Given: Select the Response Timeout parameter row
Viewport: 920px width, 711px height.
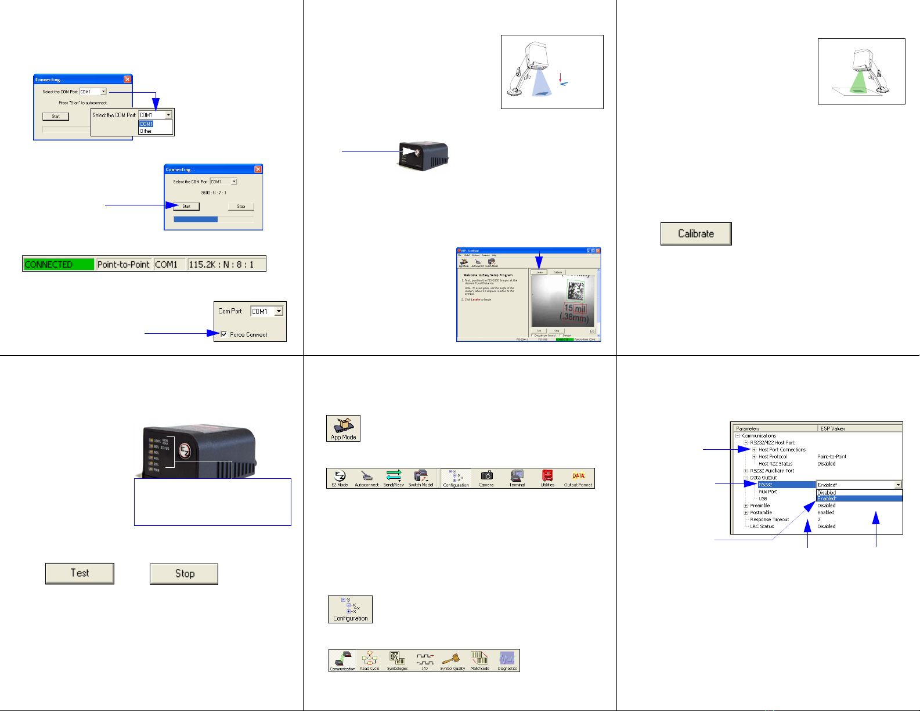Looking at the screenshot, I should pos(770,519).
